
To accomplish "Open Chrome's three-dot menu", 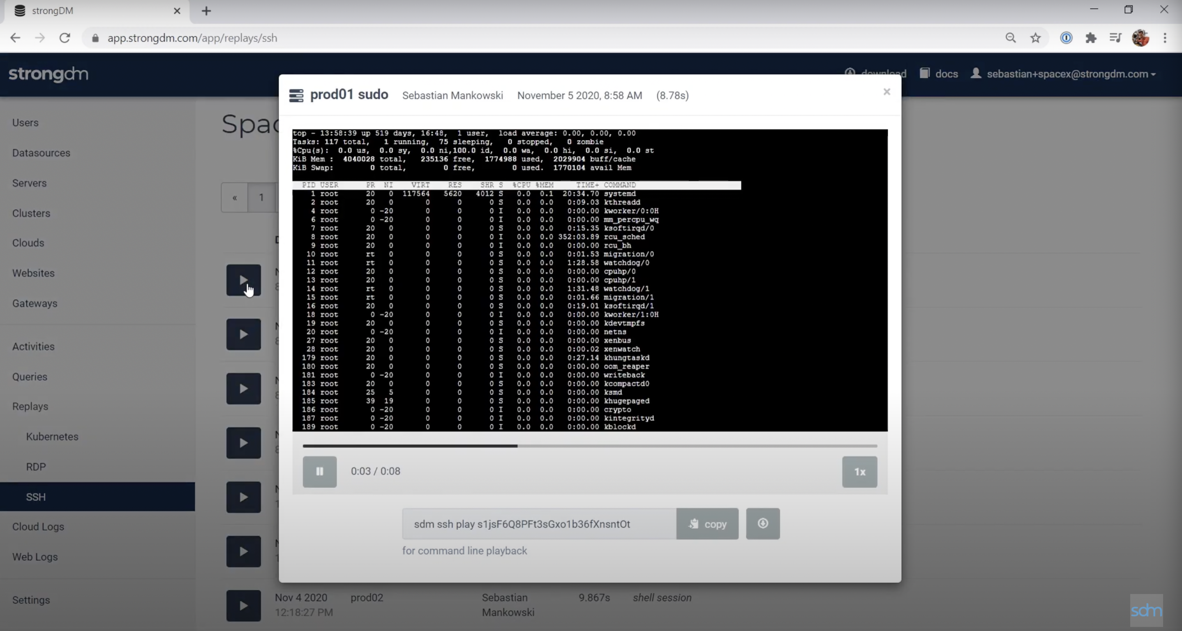I will point(1165,38).
